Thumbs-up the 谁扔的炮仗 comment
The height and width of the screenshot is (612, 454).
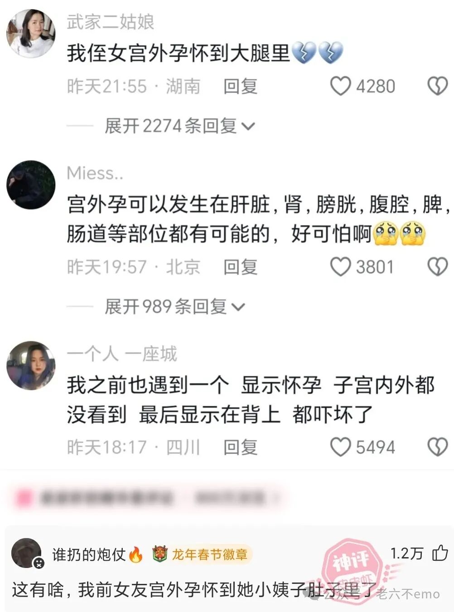[x=440, y=553]
